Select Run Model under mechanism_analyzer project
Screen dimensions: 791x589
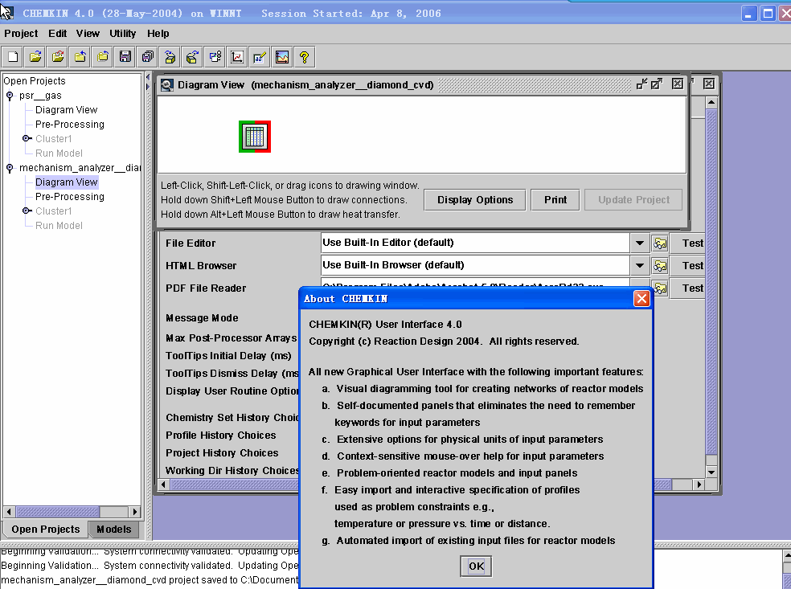59,226
